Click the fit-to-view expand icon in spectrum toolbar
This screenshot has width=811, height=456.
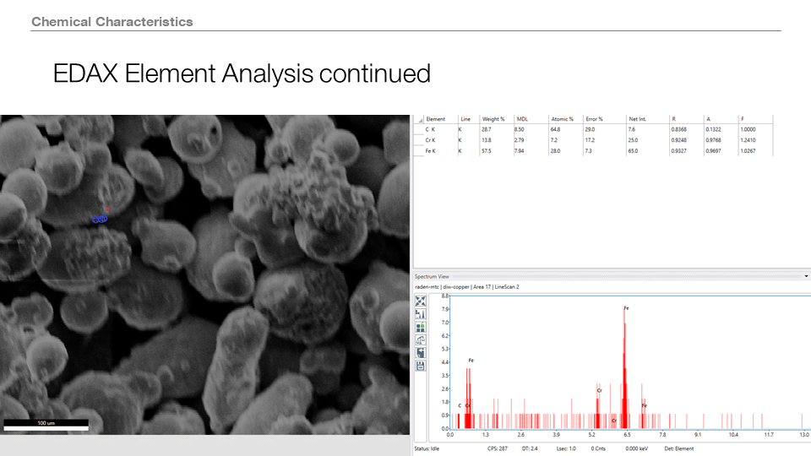[421, 301]
